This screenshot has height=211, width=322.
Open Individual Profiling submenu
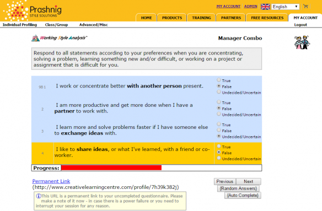click(x=20, y=25)
